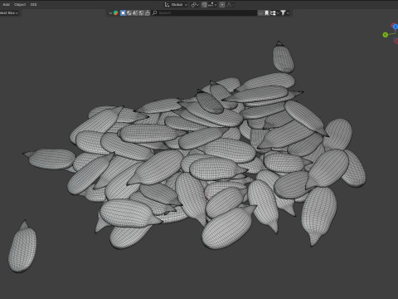
Task: Click the small button after the search field
Action: [x=260, y=13]
